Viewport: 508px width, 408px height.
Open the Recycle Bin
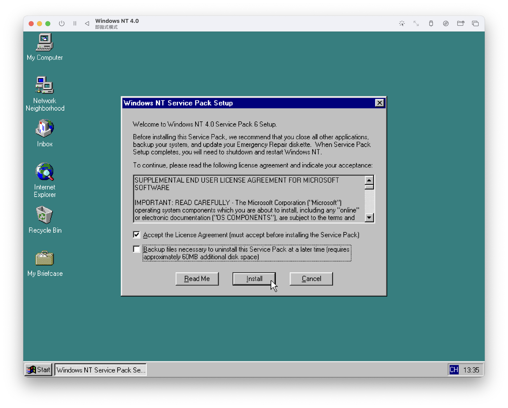click(x=44, y=215)
